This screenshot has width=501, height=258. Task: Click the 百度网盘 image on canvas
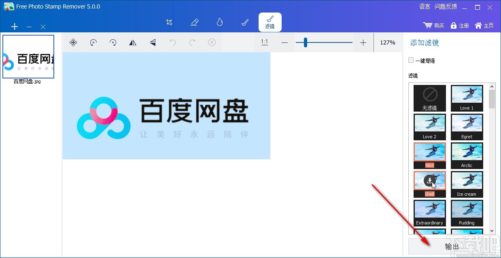click(166, 106)
